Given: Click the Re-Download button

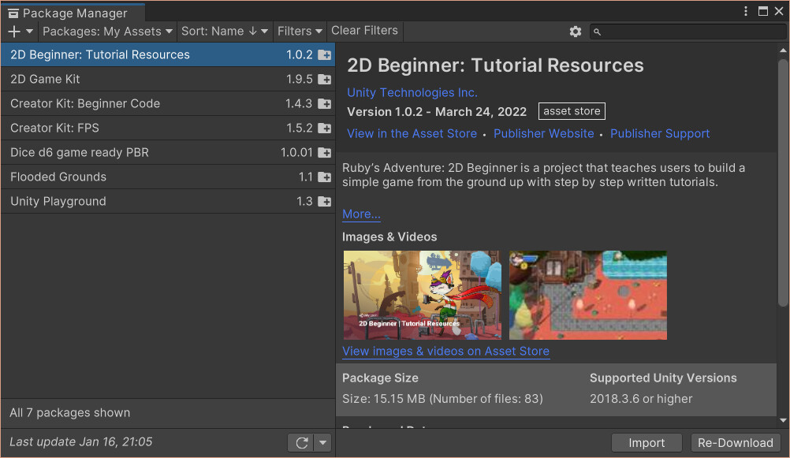Looking at the screenshot, I should 735,443.
